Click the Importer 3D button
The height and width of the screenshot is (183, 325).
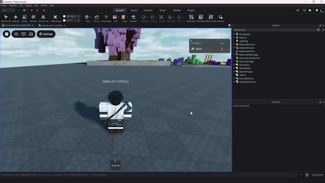(x=133, y=18)
